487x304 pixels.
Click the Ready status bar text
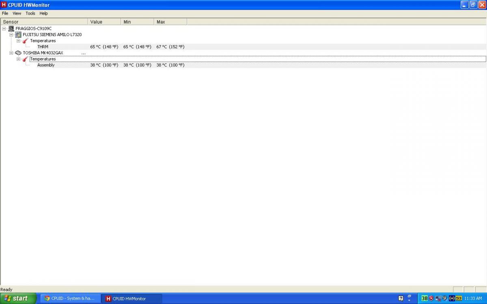[x=6, y=289]
